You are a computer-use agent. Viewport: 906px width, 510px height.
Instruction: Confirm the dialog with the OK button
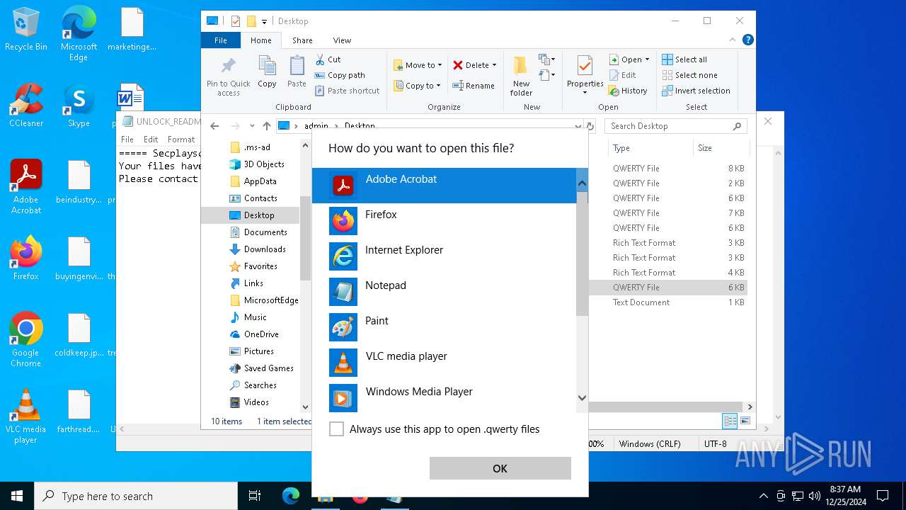(500, 468)
